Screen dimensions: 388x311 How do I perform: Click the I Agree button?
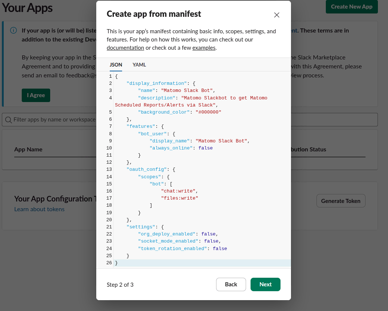[x=36, y=95]
